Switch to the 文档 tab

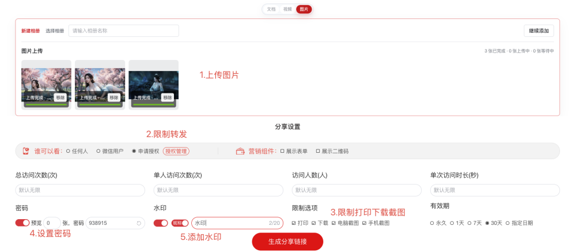coord(271,9)
